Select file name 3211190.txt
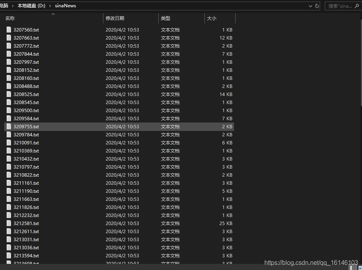This screenshot has width=362, height=270. click(x=26, y=191)
